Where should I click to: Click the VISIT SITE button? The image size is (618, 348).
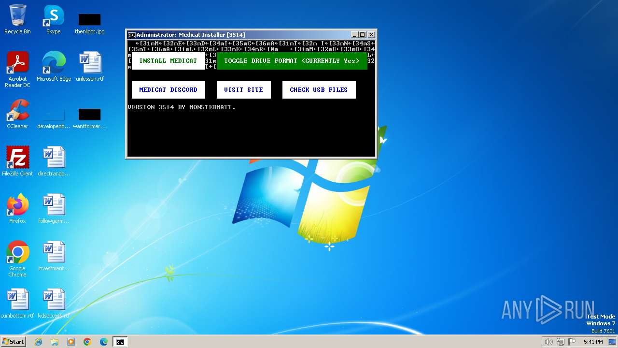coord(244,90)
